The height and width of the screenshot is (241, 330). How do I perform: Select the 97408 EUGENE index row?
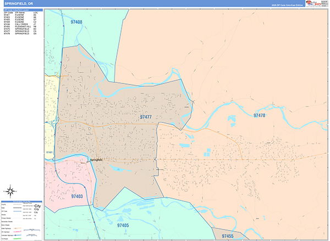tap(20, 22)
